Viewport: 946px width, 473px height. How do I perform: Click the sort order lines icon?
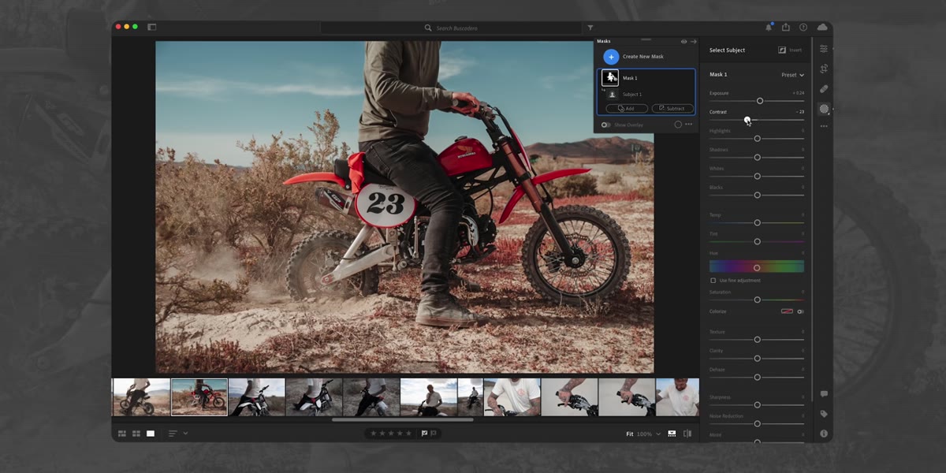173,434
